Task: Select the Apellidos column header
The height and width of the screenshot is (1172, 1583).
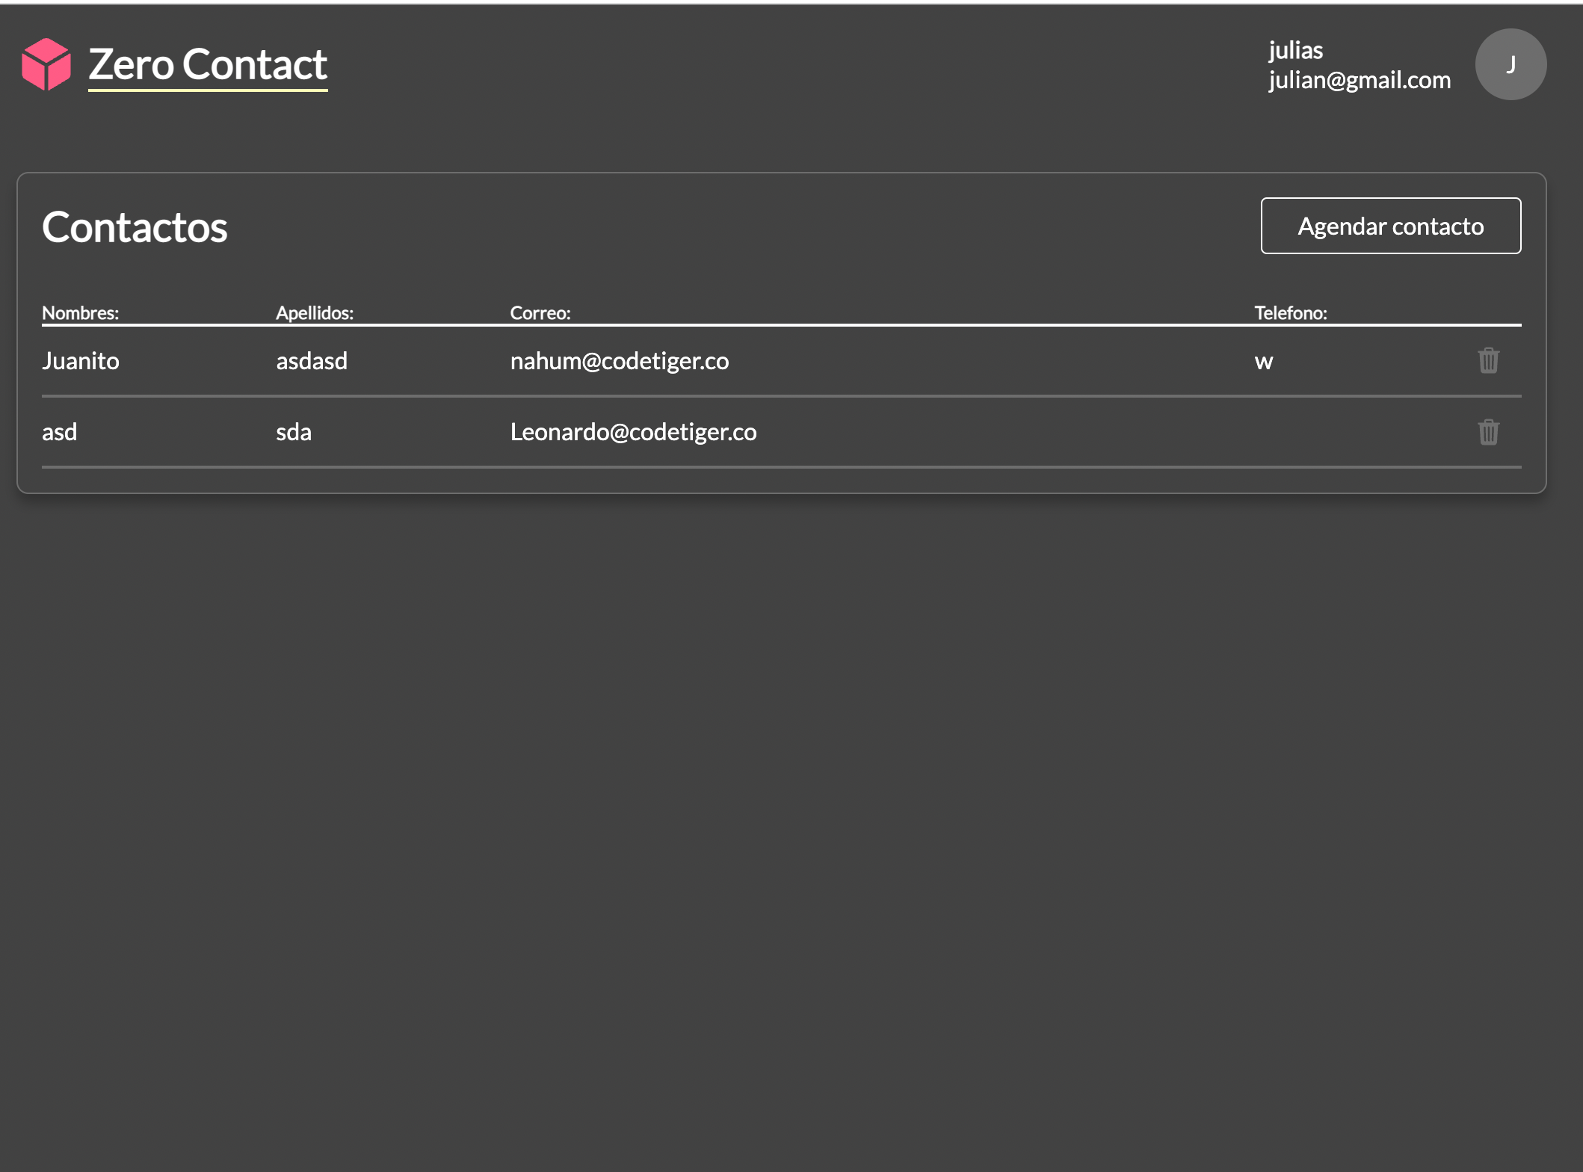Action: (315, 313)
